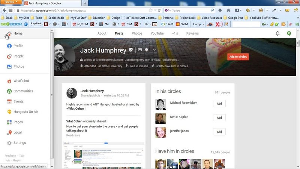300x169 pixels.
Task: Open Communities in the sidebar
Action: coord(20,91)
